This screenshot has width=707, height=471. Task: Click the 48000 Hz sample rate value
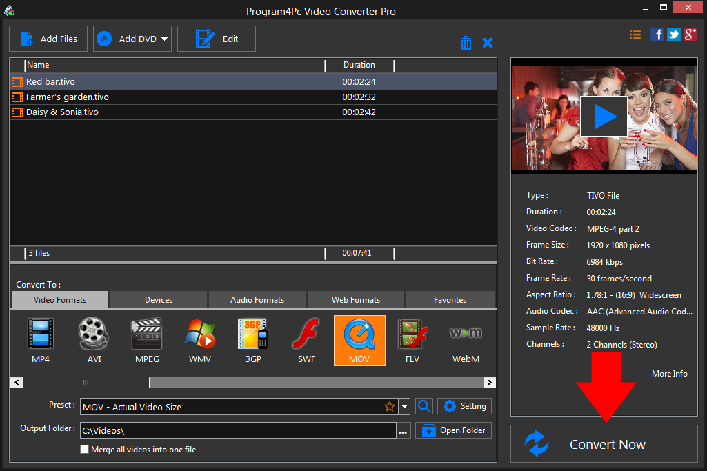click(x=603, y=328)
